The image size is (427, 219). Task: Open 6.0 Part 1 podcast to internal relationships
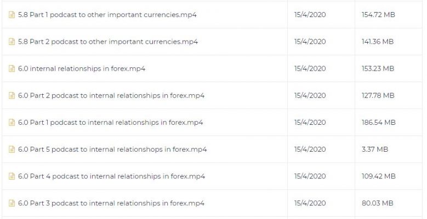click(x=111, y=123)
